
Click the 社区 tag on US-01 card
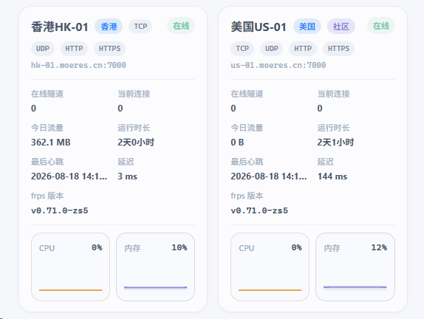tap(341, 27)
